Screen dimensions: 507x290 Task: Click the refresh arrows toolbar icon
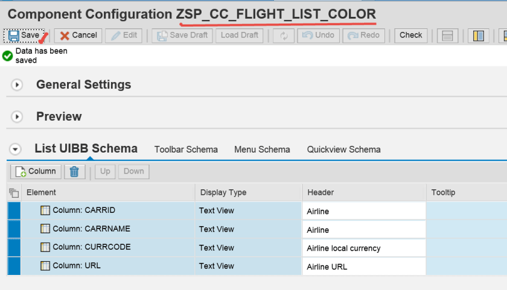tap(283, 36)
